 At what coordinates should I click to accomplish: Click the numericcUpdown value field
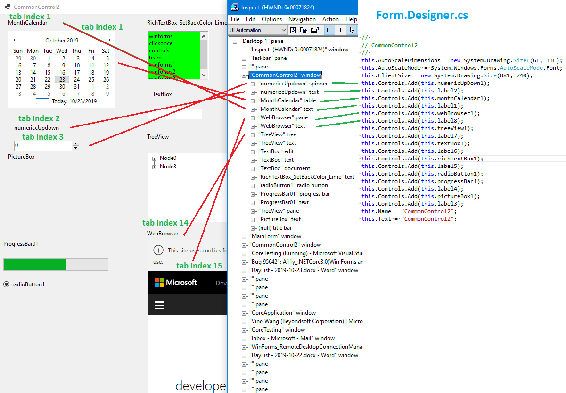pyautogui.click(x=43, y=146)
